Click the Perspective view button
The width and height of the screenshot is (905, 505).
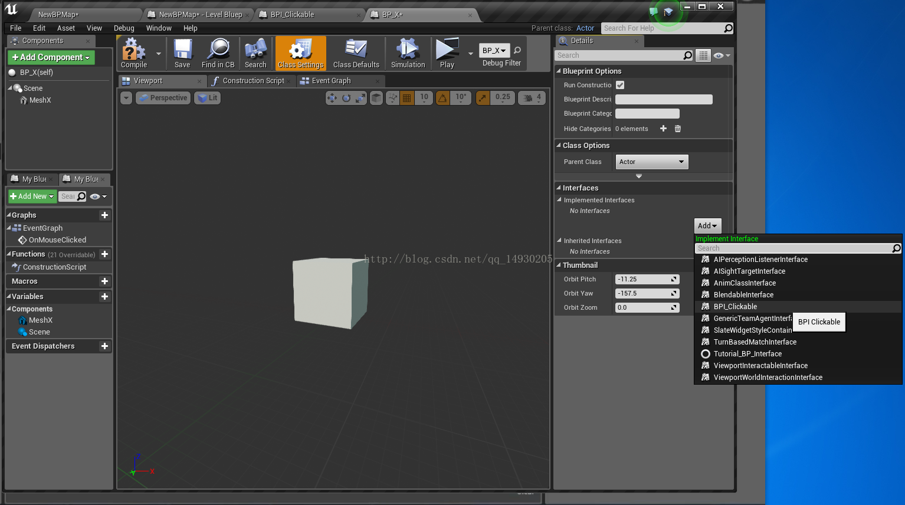163,98
